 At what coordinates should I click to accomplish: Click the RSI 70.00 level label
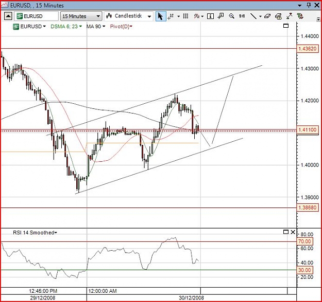pos(304,241)
